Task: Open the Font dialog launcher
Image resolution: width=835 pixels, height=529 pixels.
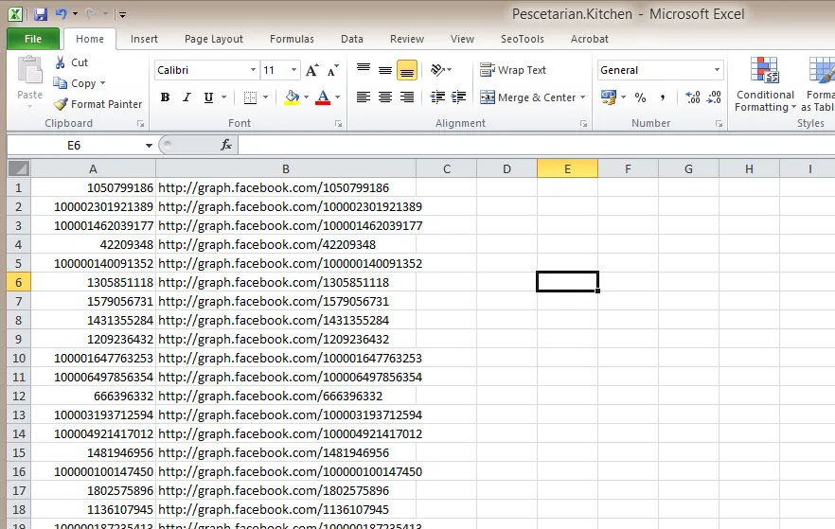Action: [338, 123]
